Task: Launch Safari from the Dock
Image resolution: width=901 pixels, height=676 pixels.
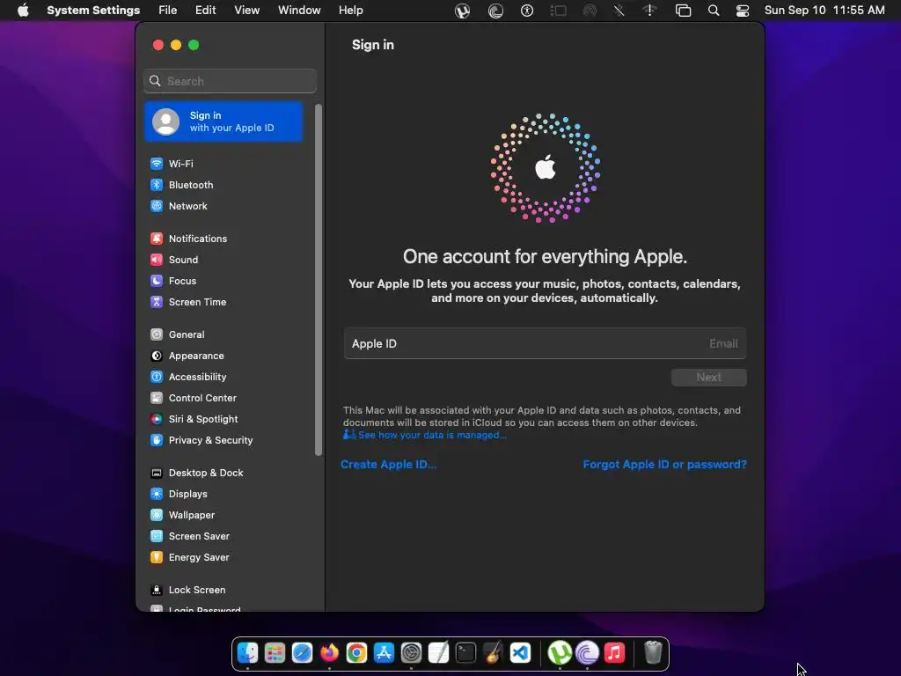Action: (x=303, y=653)
